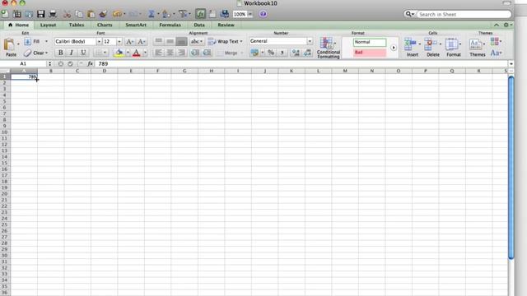Click Decrease Font Size button
527x296 pixels.
click(142, 42)
